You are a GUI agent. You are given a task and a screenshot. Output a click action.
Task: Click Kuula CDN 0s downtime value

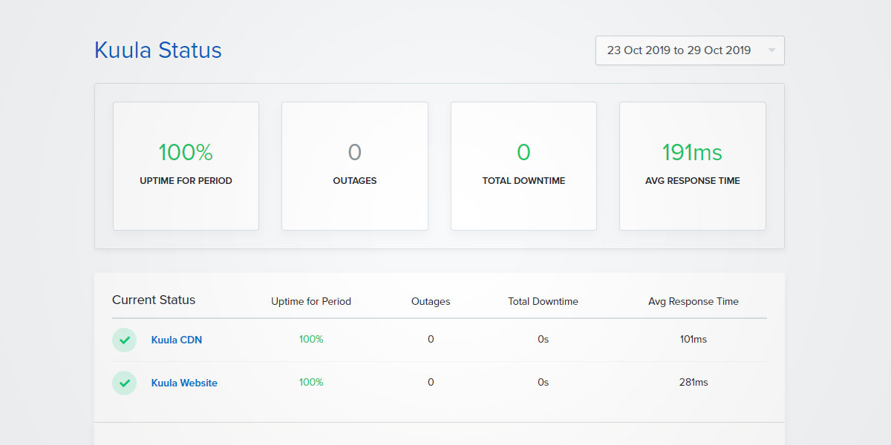(x=544, y=339)
